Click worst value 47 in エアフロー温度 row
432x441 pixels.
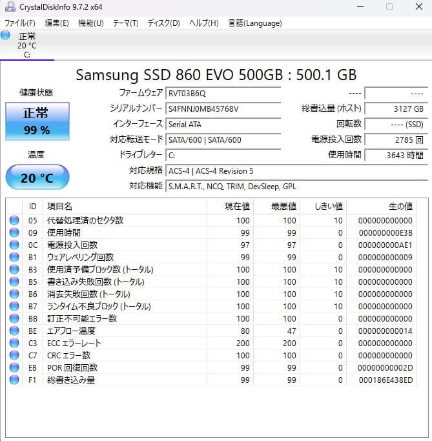pyautogui.click(x=291, y=331)
